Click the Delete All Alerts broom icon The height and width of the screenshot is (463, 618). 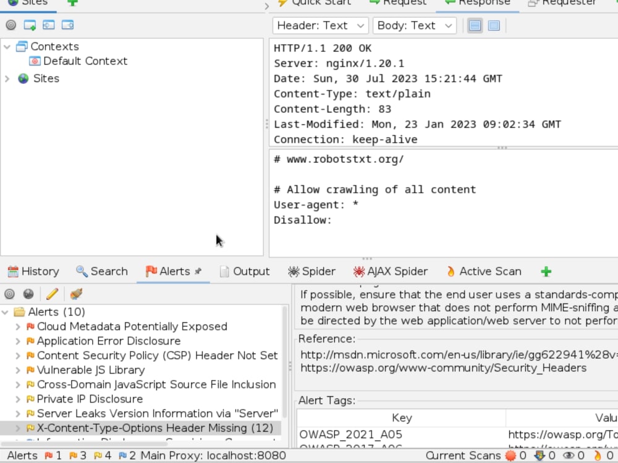click(x=76, y=294)
